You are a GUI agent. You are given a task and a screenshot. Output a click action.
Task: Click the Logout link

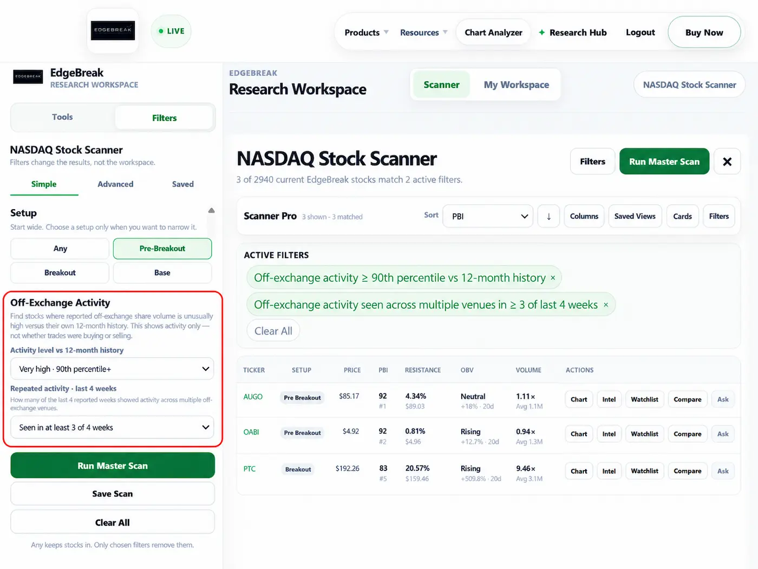tap(641, 33)
